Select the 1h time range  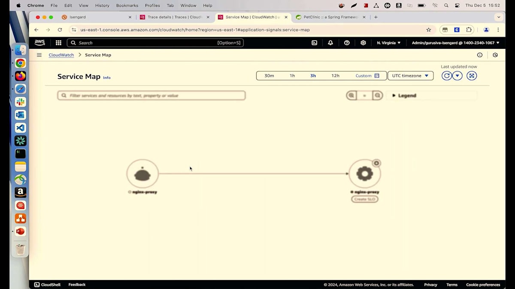[x=292, y=76]
